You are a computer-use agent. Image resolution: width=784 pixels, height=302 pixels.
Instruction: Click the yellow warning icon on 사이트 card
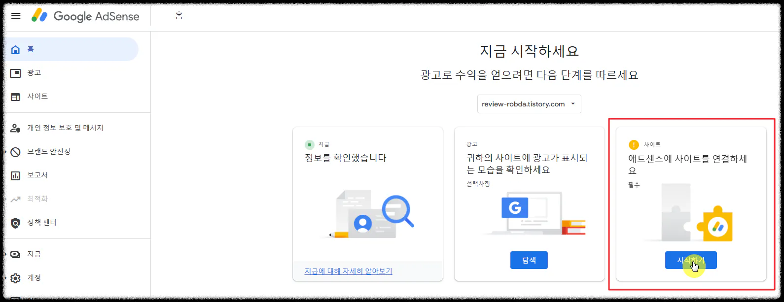(634, 145)
